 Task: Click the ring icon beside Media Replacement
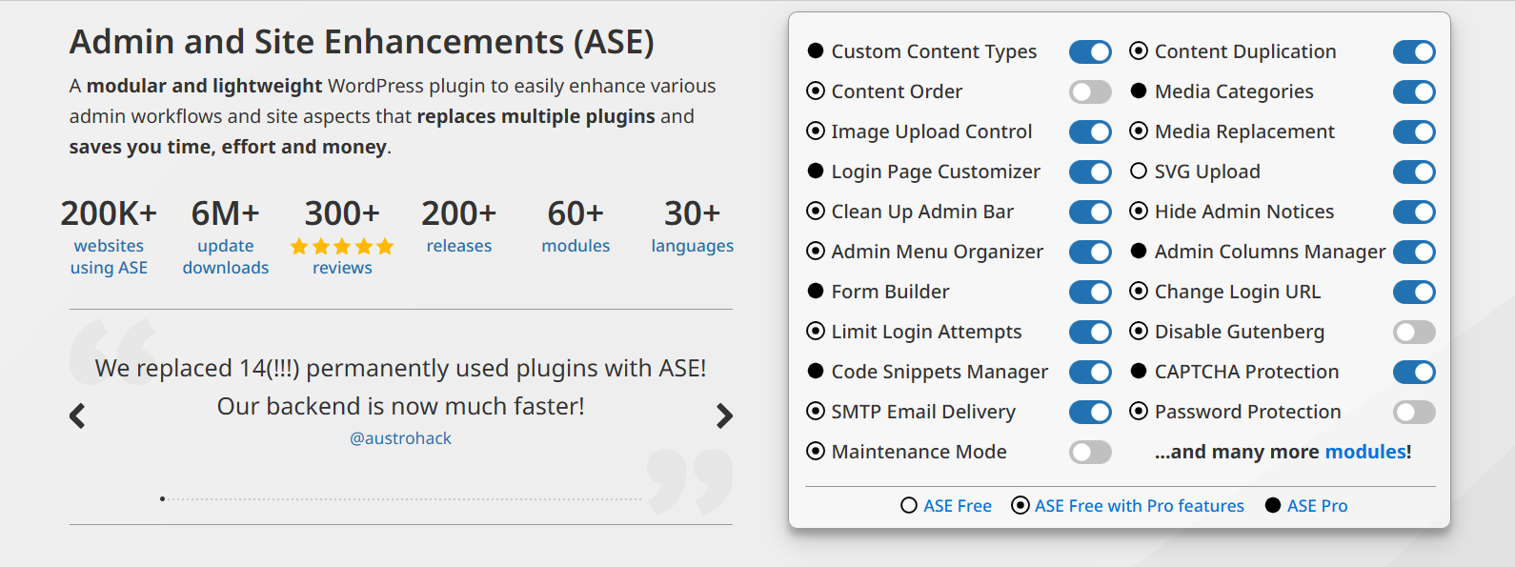(1139, 132)
